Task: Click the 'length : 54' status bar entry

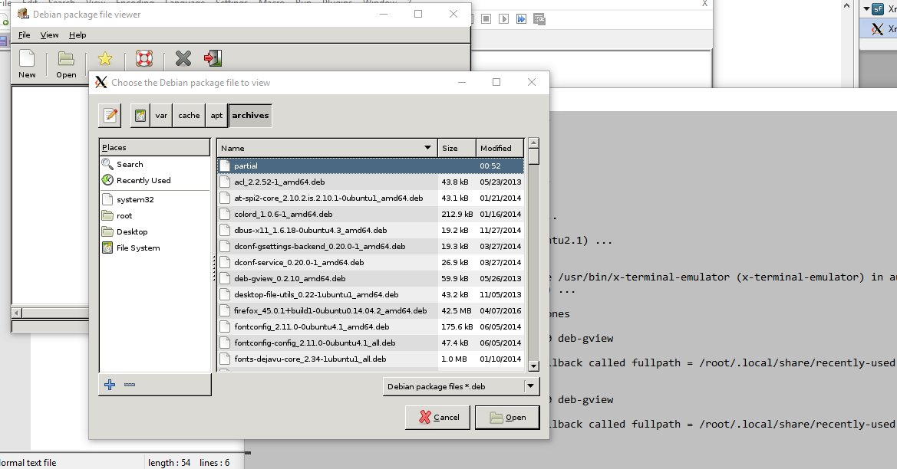Action: (x=170, y=463)
